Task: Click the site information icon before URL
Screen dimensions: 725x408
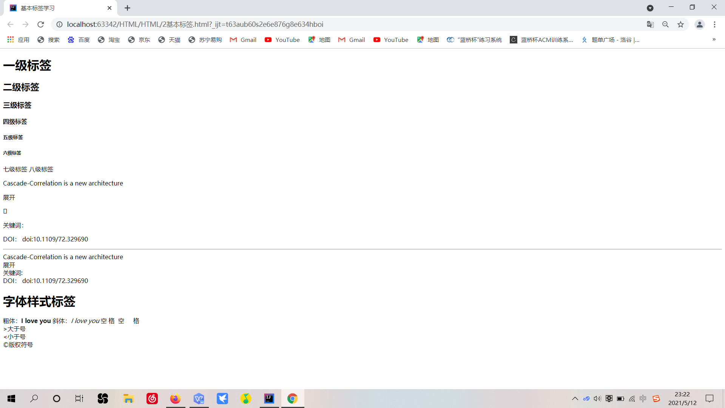Action: click(59, 25)
